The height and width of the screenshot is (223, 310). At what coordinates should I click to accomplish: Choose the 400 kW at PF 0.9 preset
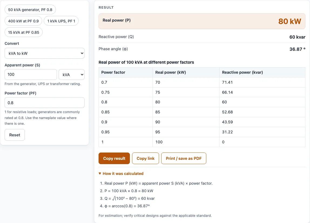pos(23,21)
